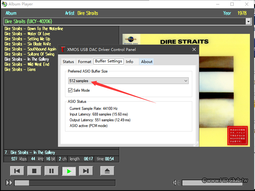Select track Wild West End
This screenshot has width=255, height=191.
point(27,64)
